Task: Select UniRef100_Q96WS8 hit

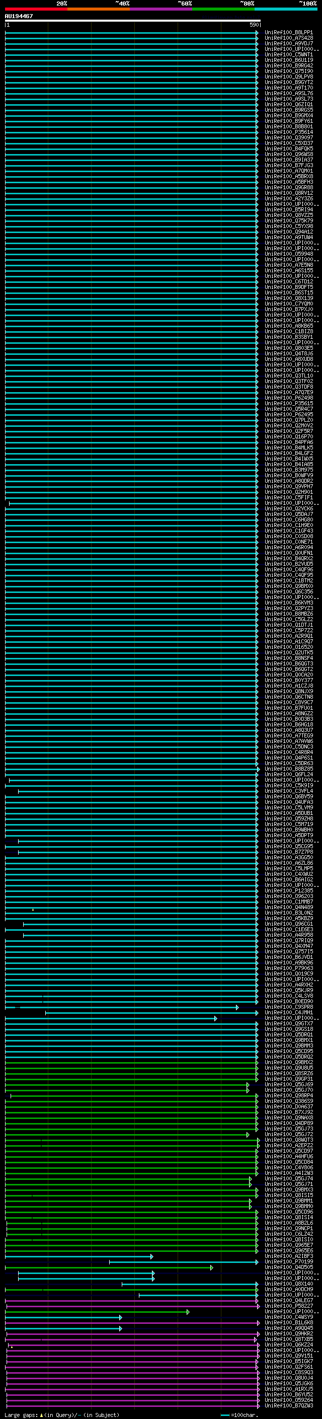Action: [288, 154]
